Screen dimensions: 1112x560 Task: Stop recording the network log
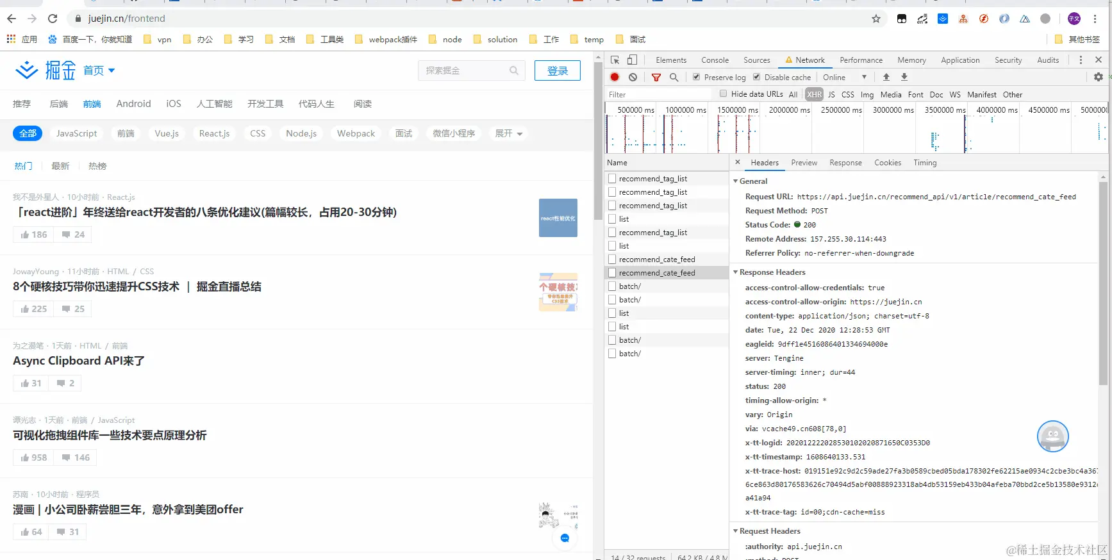coord(615,77)
